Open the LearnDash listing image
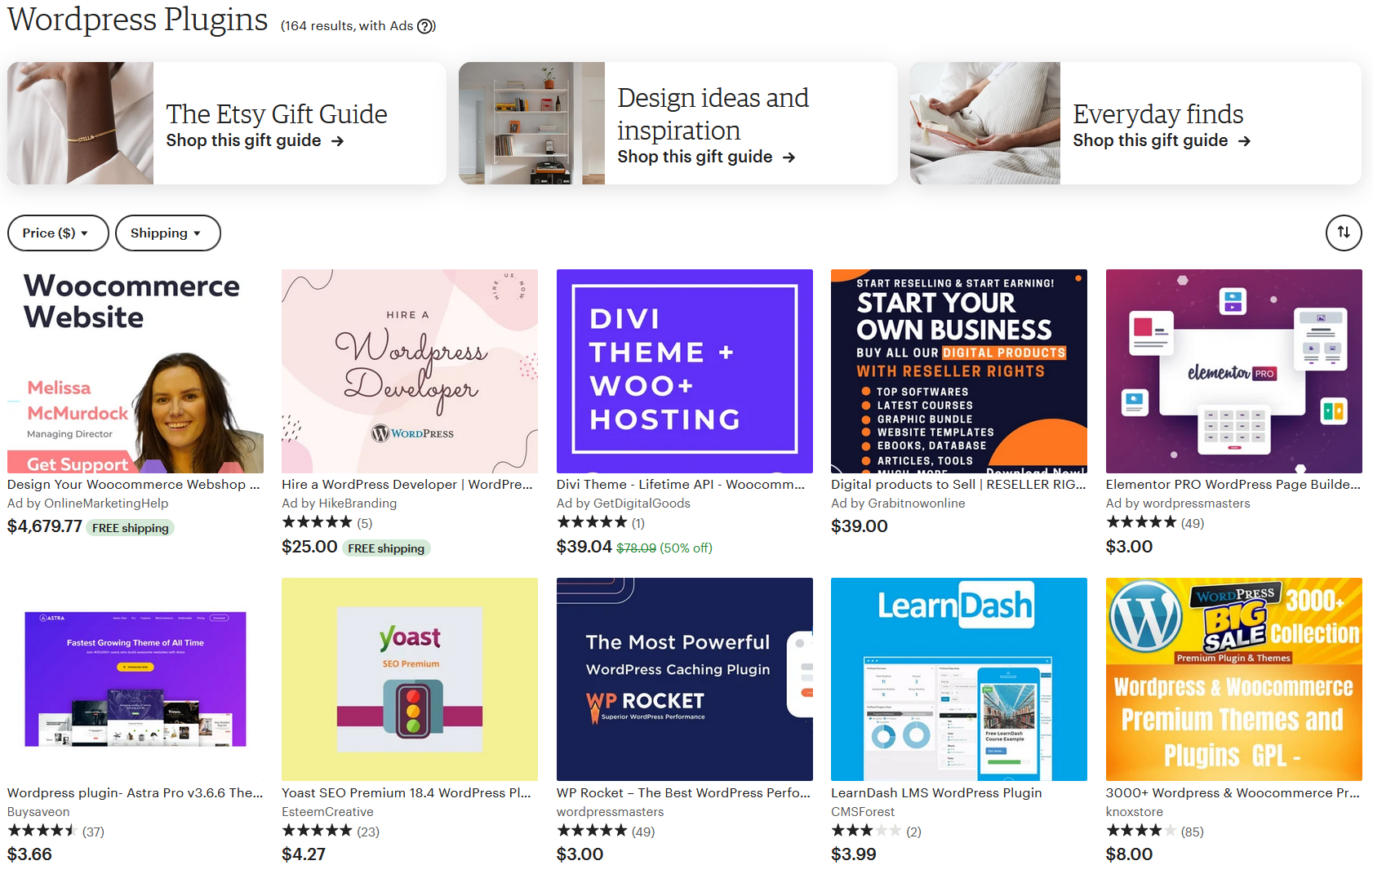The height and width of the screenshot is (874, 1373). (x=959, y=679)
